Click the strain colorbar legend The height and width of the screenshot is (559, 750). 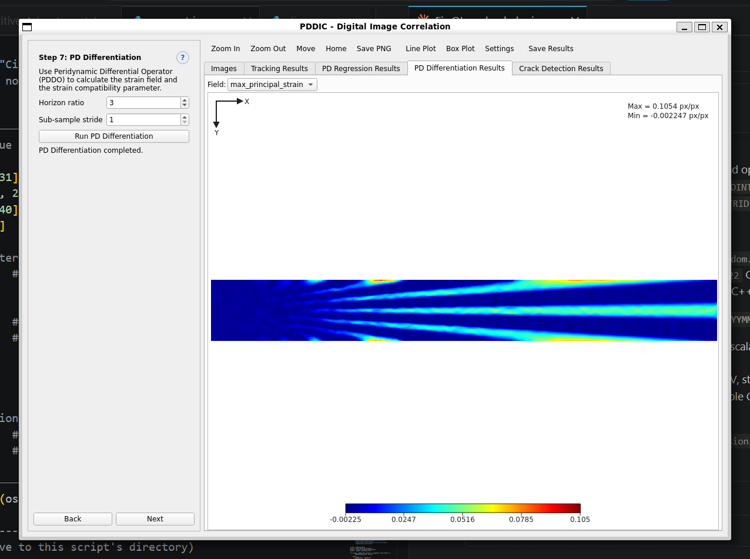pyautogui.click(x=463, y=508)
